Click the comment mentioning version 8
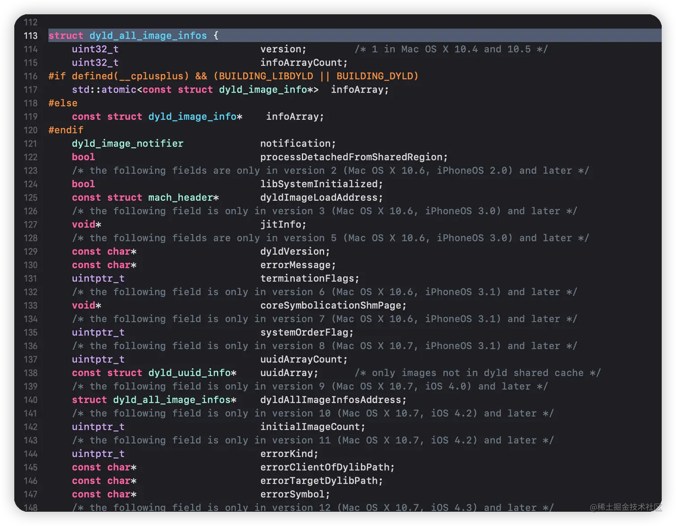The image size is (676, 526). click(325, 346)
